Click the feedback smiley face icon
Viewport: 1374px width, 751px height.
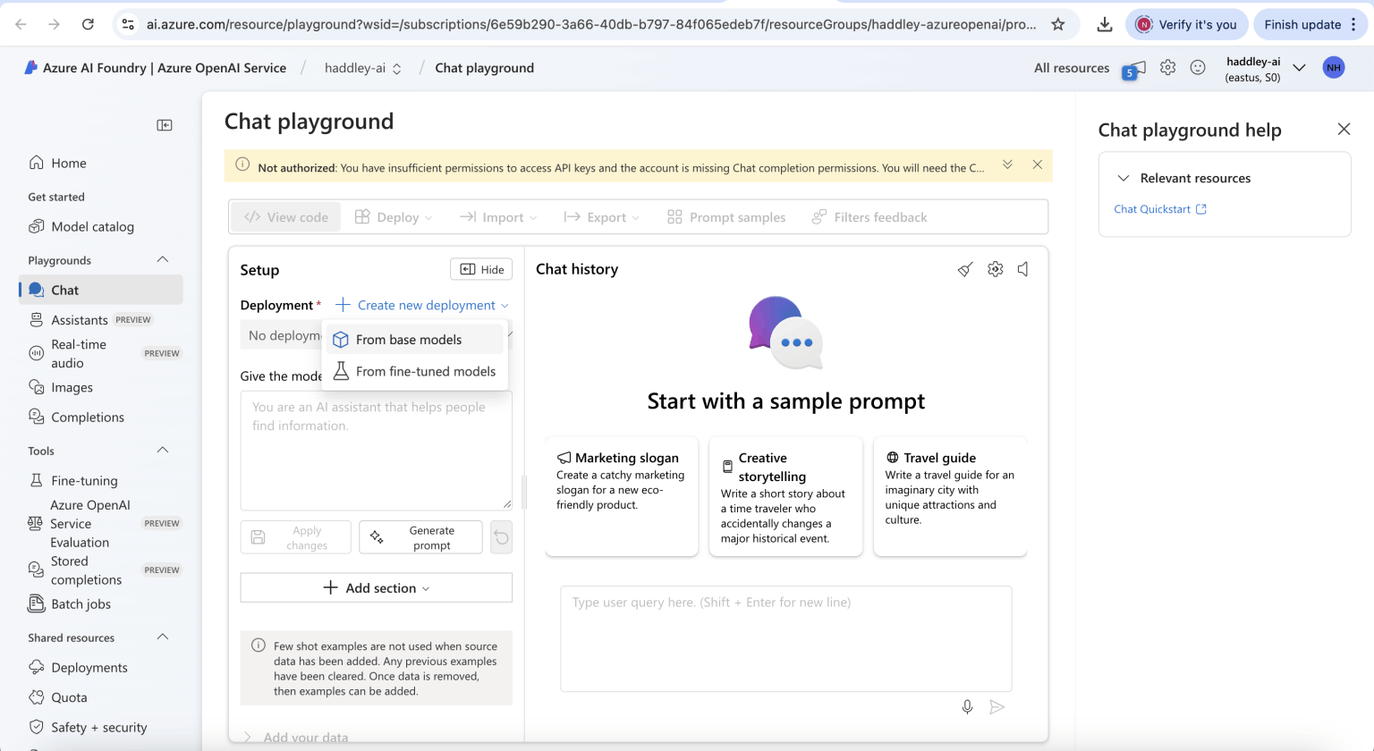[1198, 67]
